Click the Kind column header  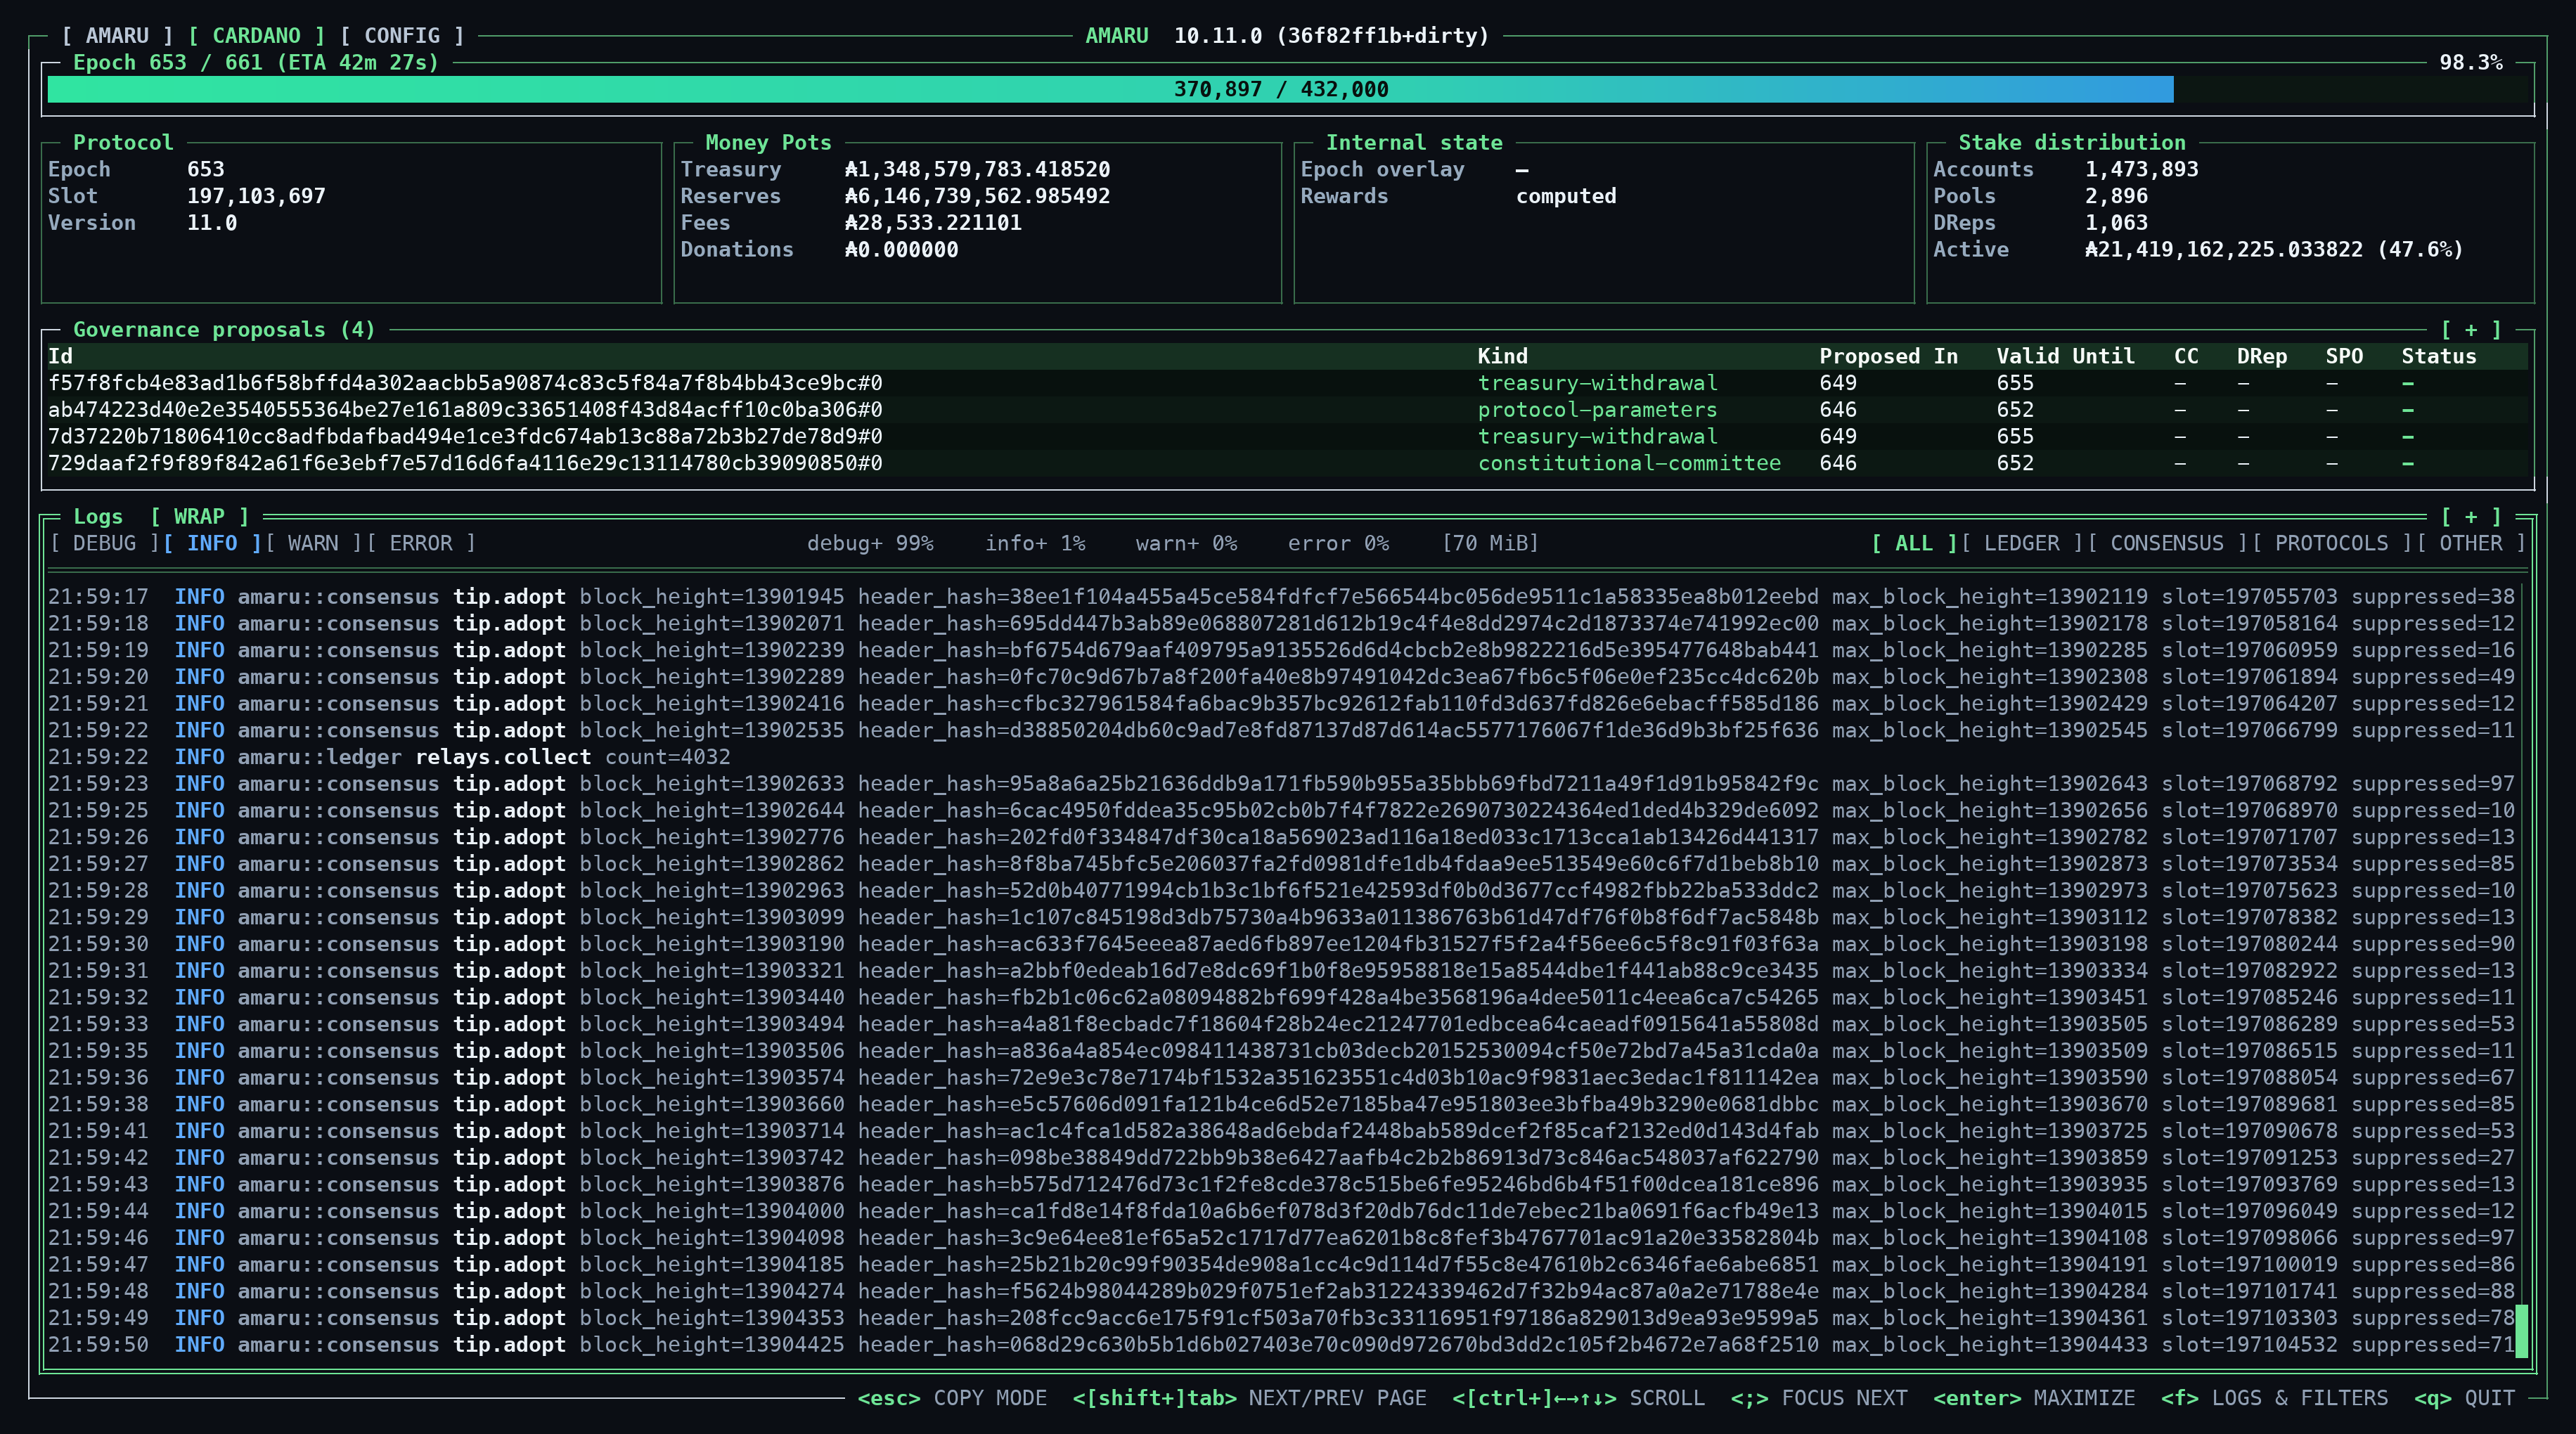1502,356
